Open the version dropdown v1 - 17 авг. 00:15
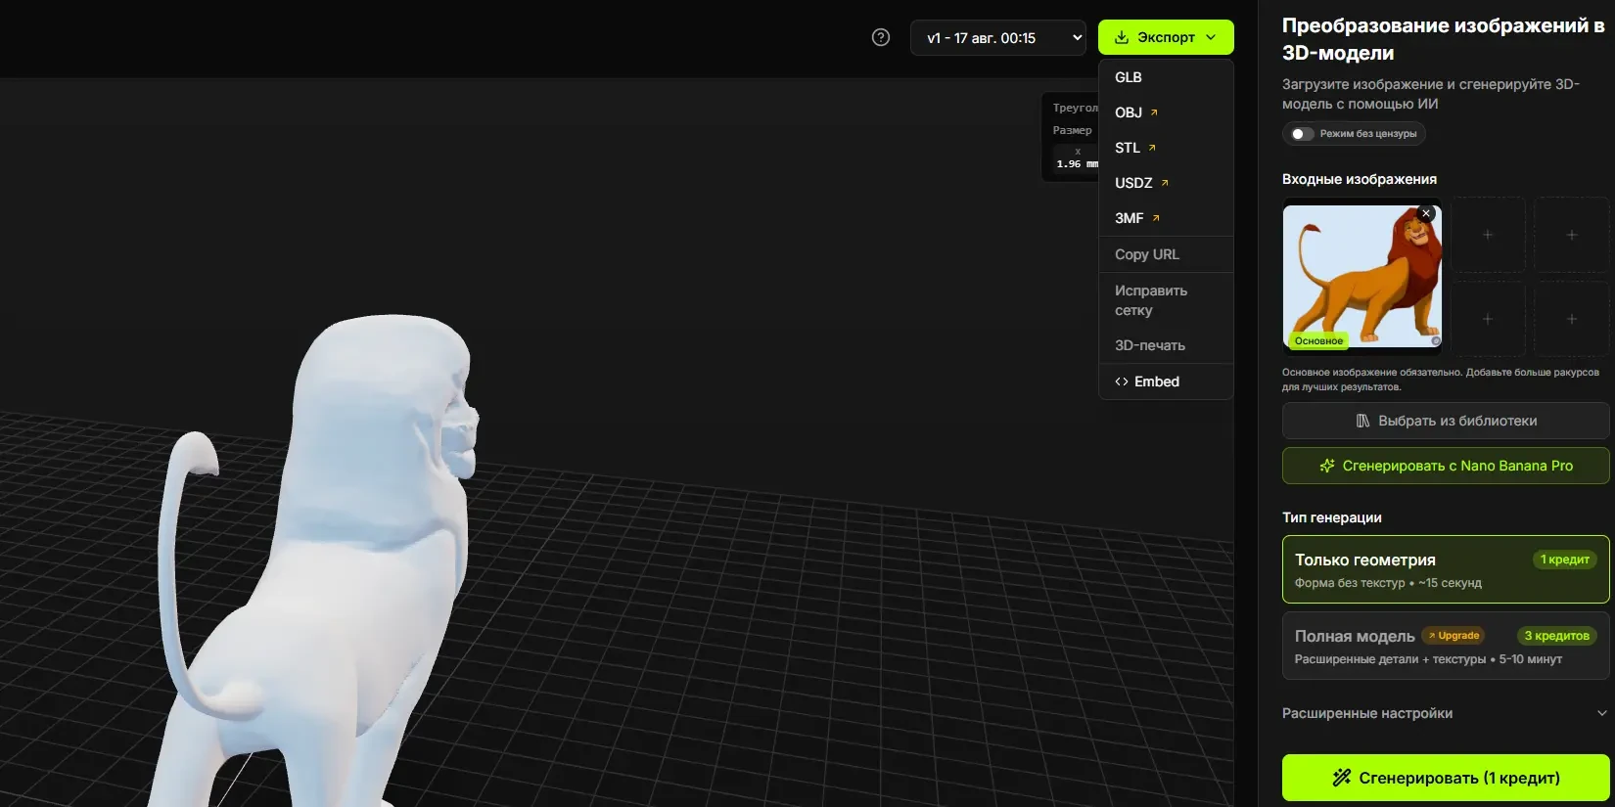The width and height of the screenshot is (1615, 807). tap(998, 38)
